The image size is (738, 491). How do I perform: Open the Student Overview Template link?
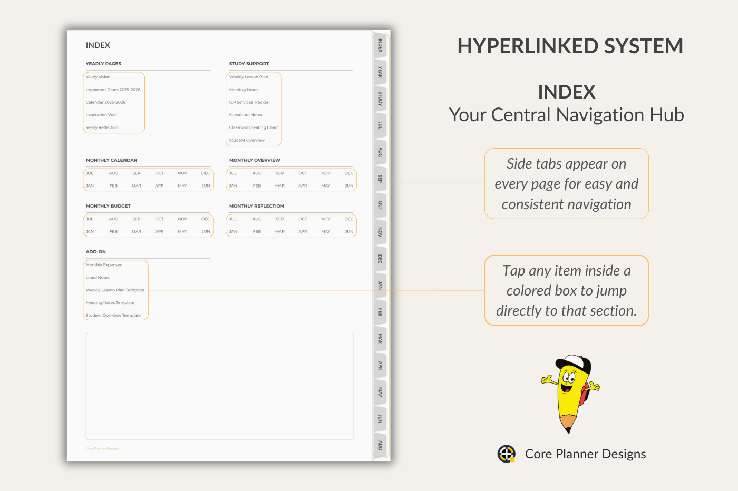pyautogui.click(x=113, y=316)
